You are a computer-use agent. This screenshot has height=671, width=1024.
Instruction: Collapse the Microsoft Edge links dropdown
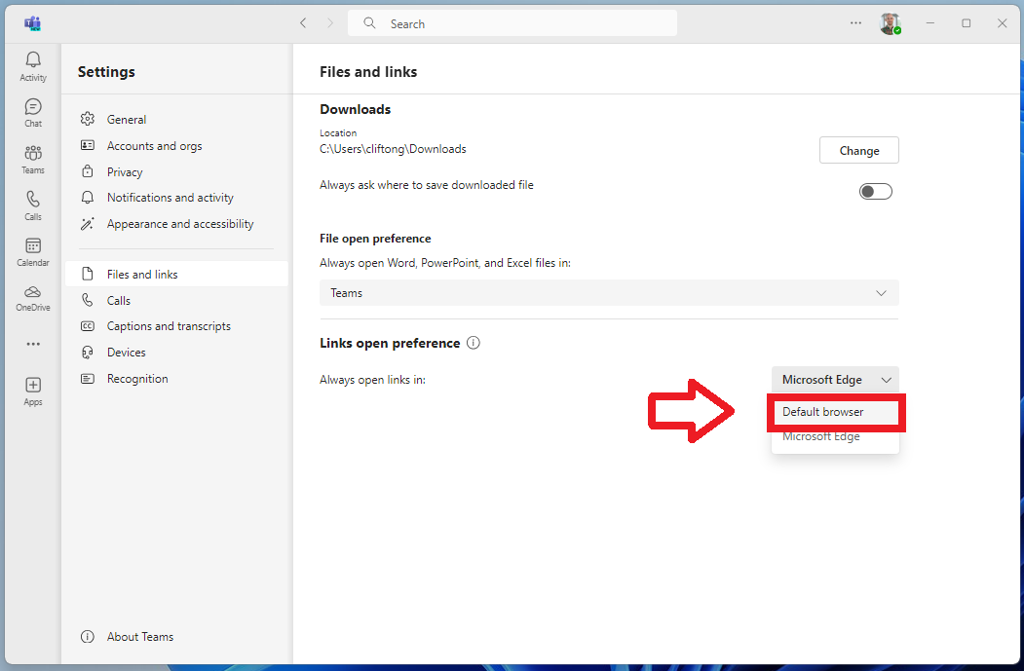point(835,379)
